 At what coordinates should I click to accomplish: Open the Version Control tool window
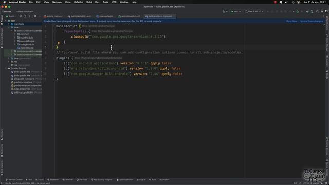click(14, 180)
